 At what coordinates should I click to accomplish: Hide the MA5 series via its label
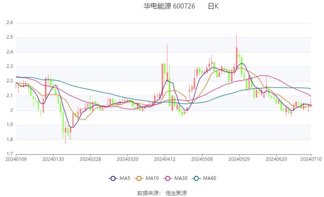click(125, 179)
